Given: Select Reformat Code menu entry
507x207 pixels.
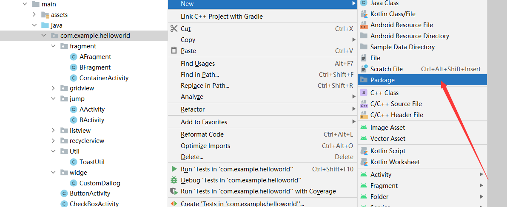Looking at the screenshot, I should click(202, 134).
